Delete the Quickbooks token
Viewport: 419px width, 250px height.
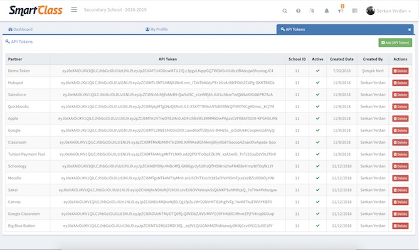pyautogui.click(x=400, y=107)
